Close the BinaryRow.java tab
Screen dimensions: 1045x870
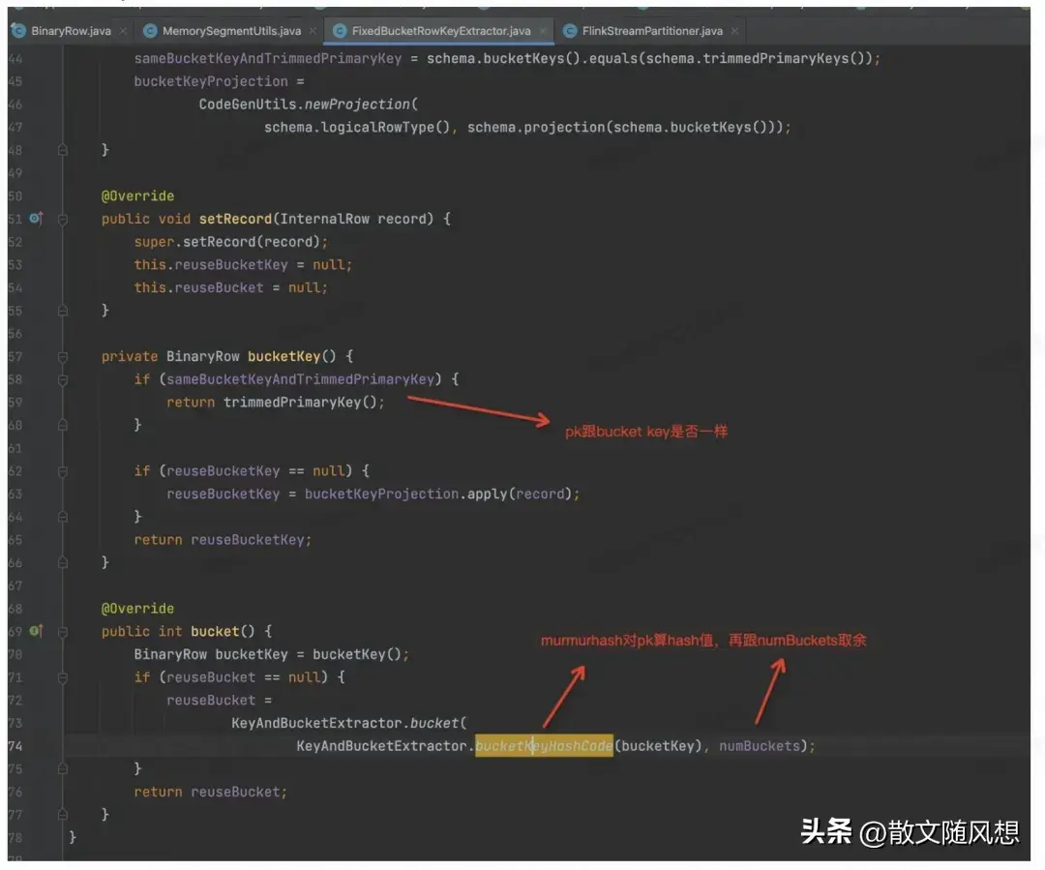tap(123, 31)
